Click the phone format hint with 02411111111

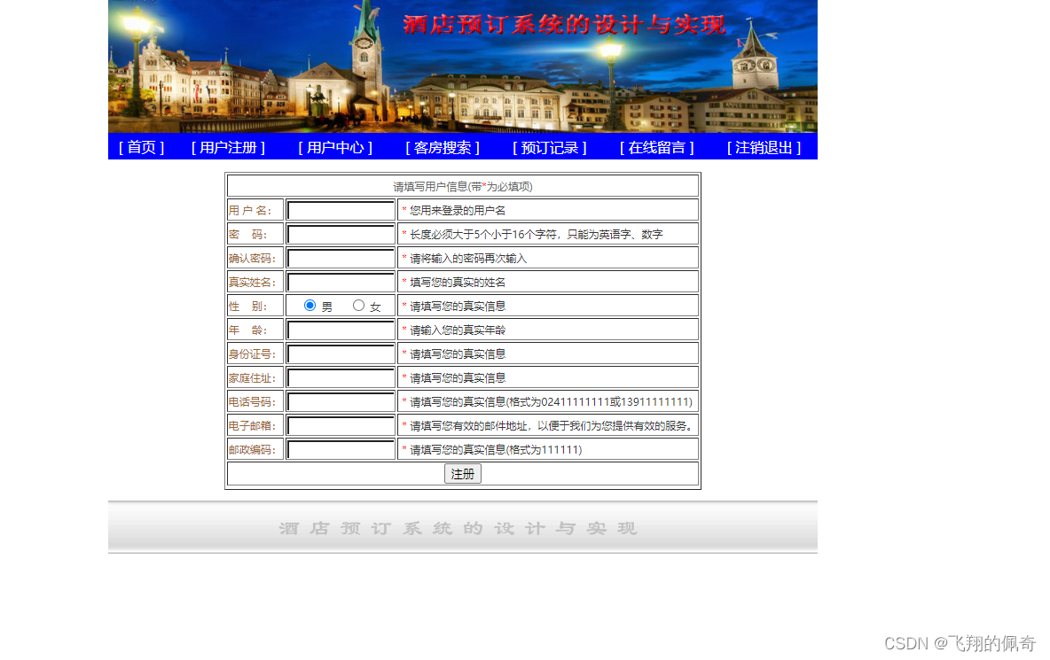551,401
